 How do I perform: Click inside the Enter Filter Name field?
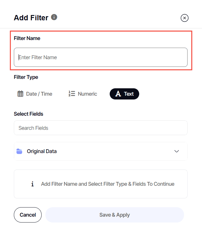point(100,57)
